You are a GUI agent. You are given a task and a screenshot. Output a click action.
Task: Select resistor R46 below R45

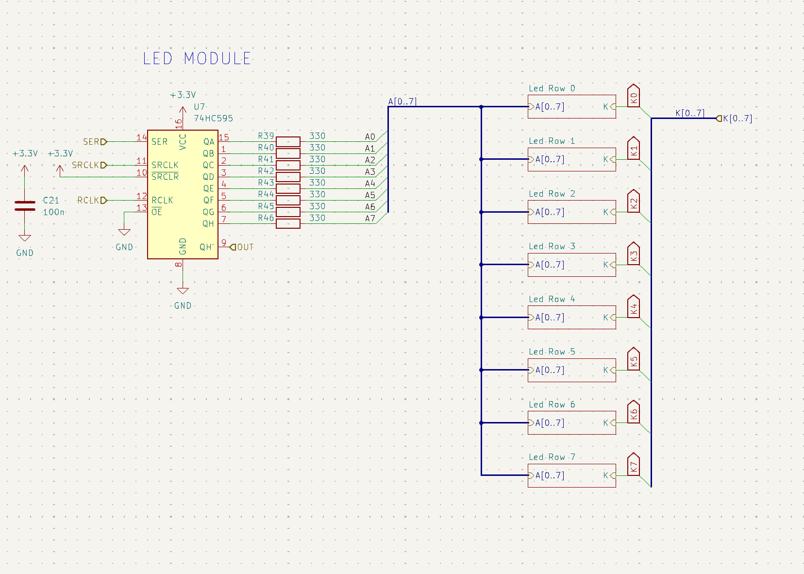288,224
